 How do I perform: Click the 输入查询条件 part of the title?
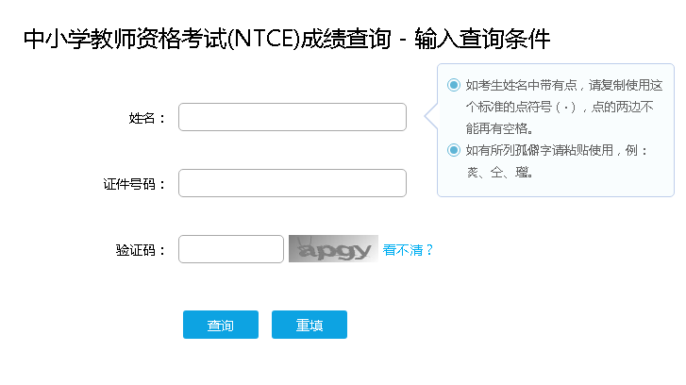pos(482,39)
